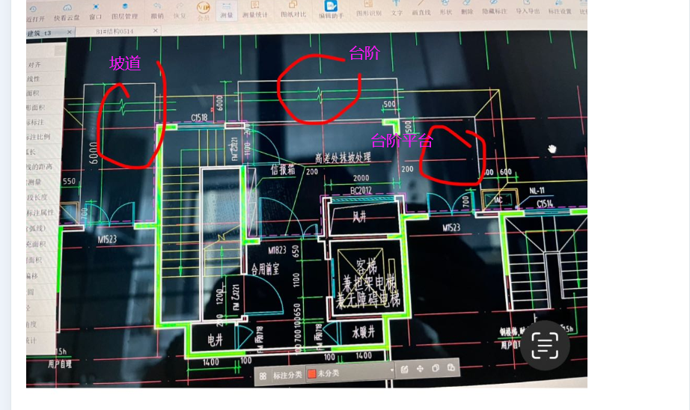Screen dimensions: 690x410
Task: Select 线的距离 in the measure panel
Action: coord(39,167)
